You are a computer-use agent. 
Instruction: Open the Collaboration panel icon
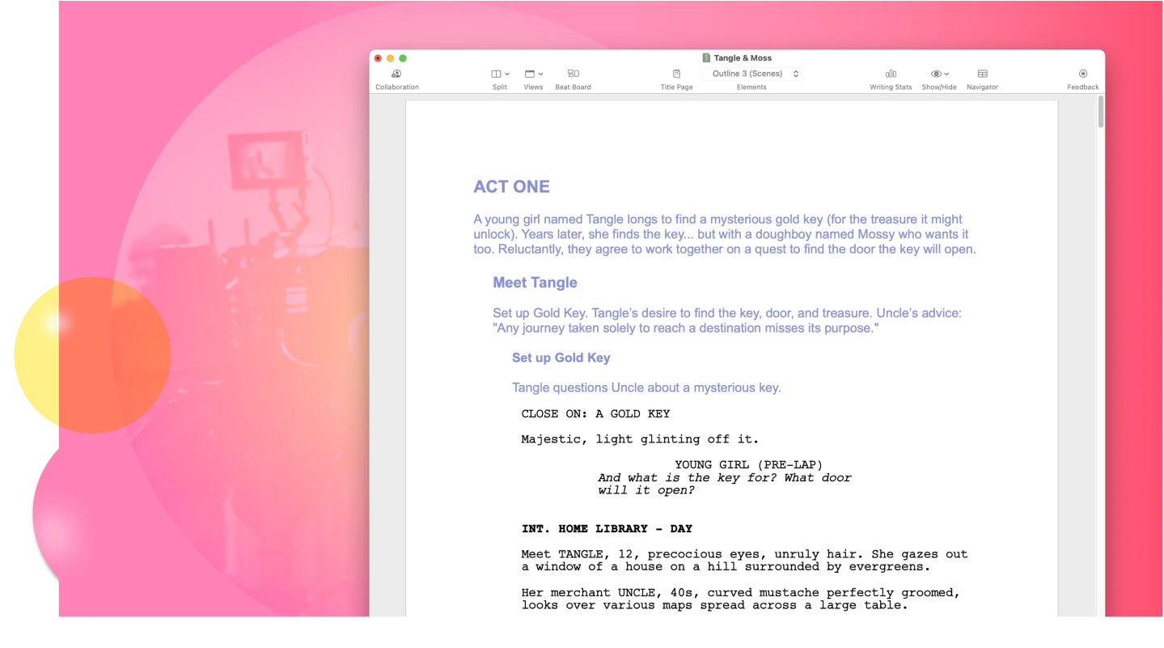(396, 74)
